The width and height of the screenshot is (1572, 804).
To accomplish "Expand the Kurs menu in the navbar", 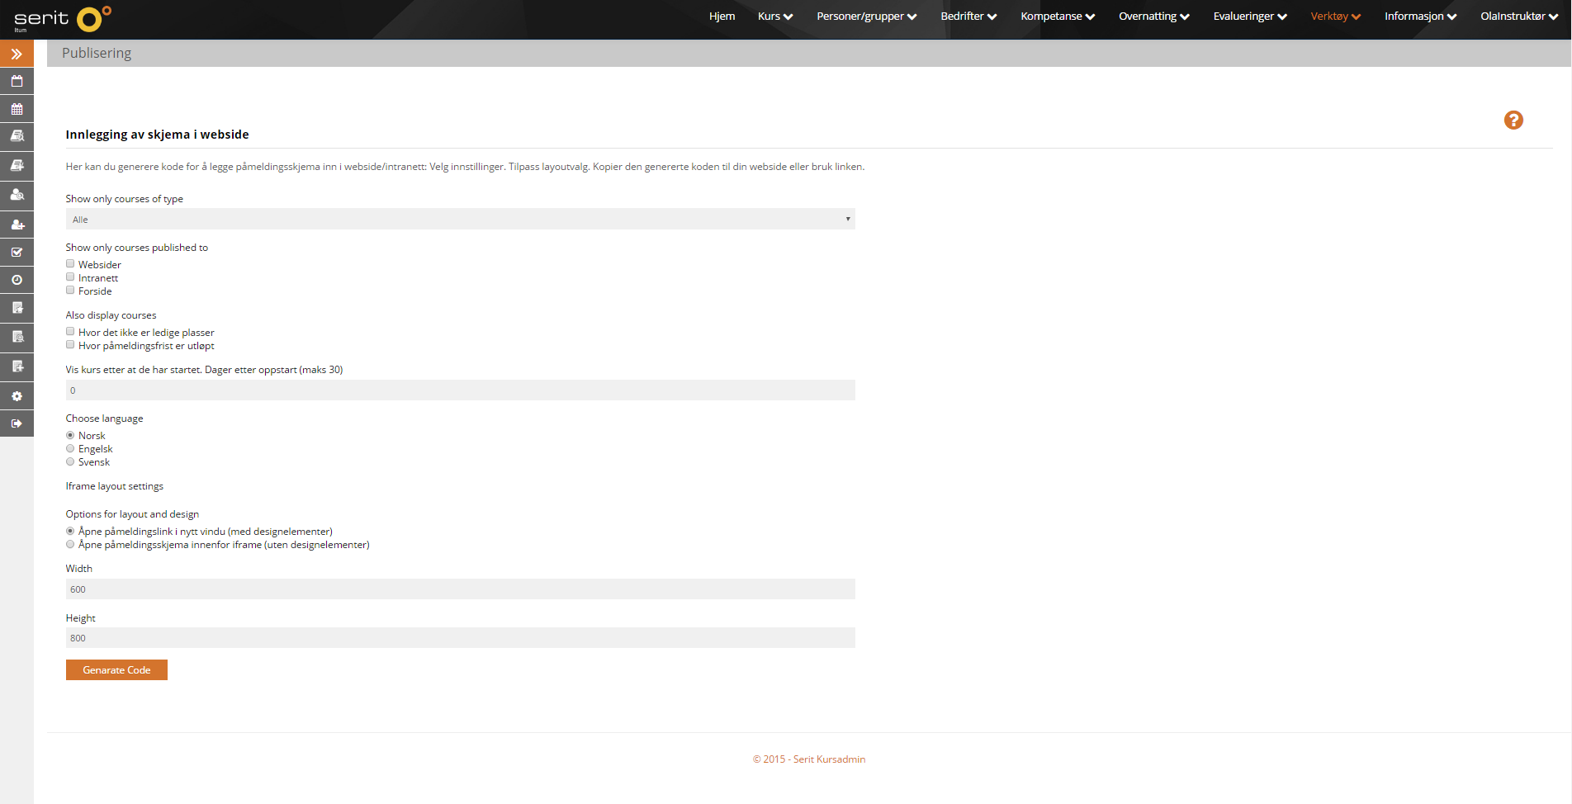I will coord(774,17).
